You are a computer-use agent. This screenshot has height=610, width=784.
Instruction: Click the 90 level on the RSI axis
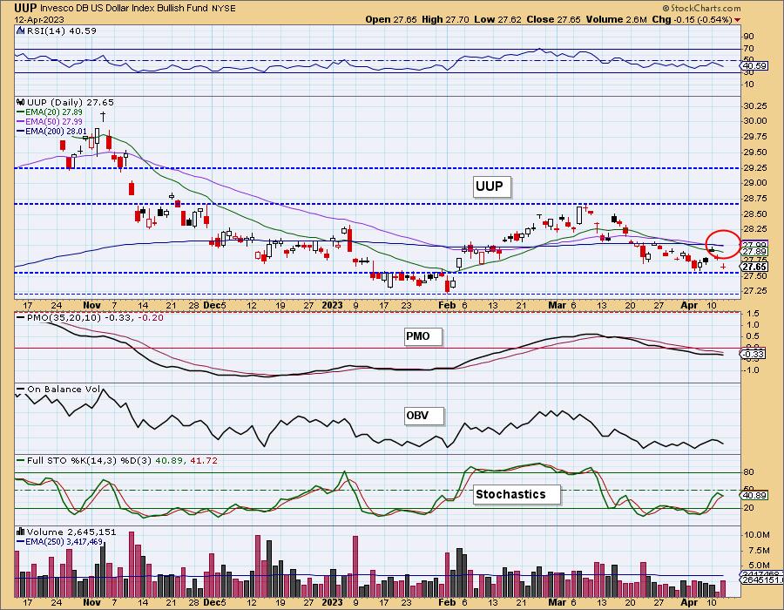pos(748,37)
